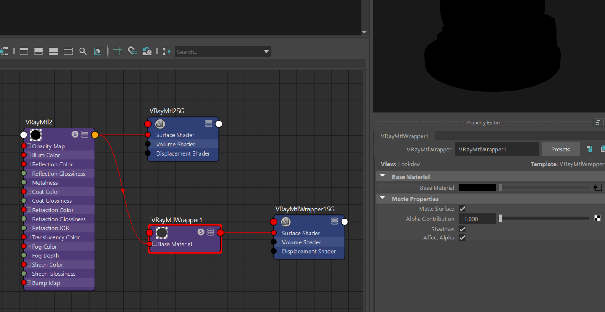Click the solo S icon on VRayMtlWrapper1 node
Screen dimensions: 605x312
point(200,232)
